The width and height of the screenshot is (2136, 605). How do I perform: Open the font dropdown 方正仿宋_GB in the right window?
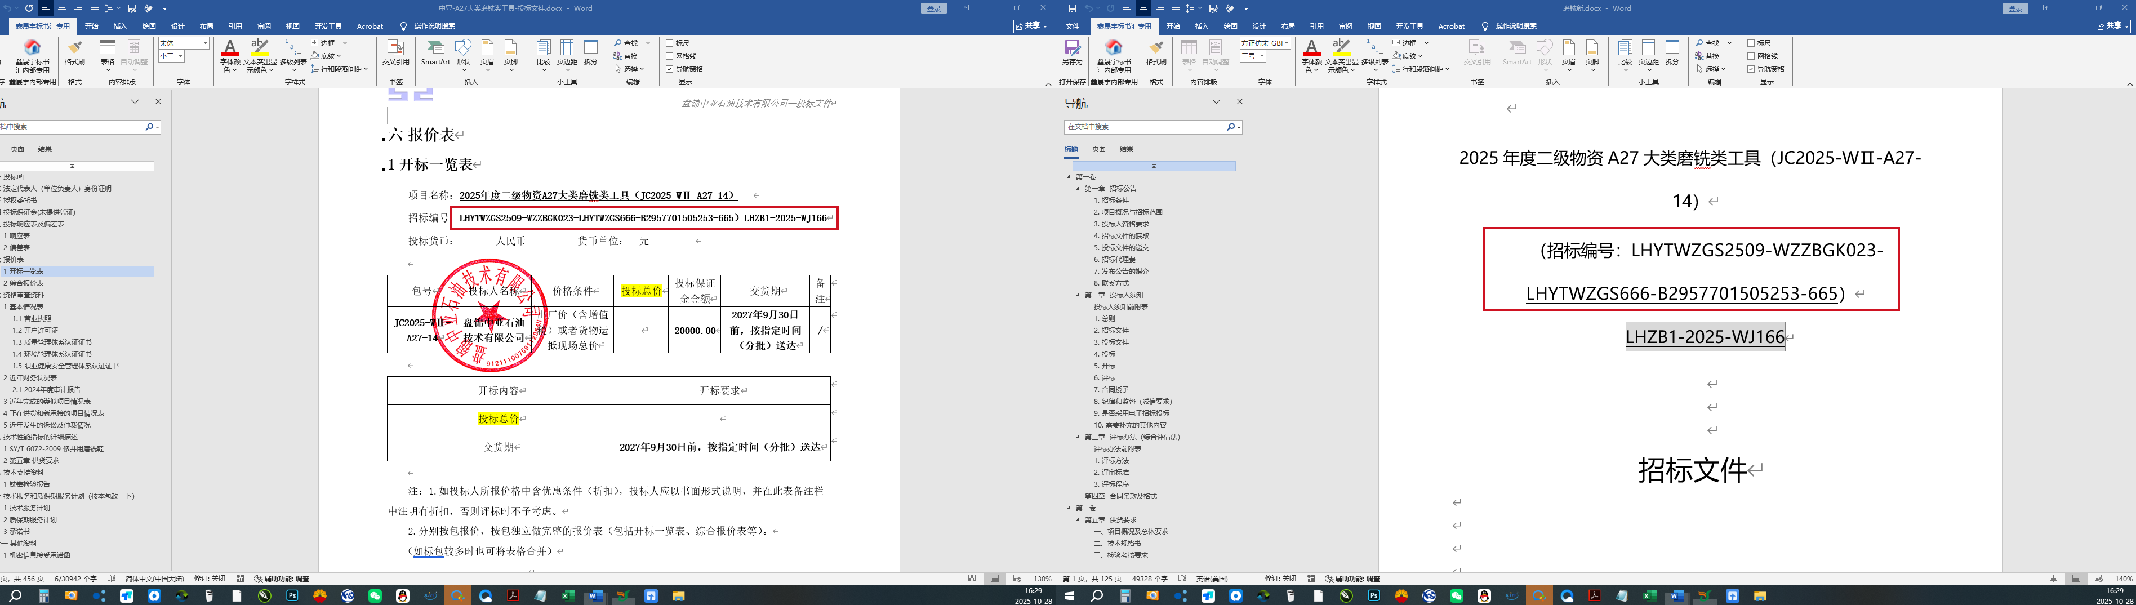[1286, 43]
